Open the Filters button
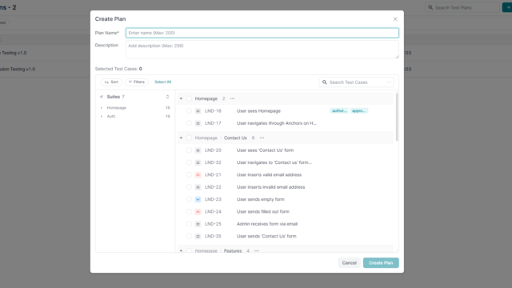This screenshot has width=512, height=288. [x=137, y=82]
